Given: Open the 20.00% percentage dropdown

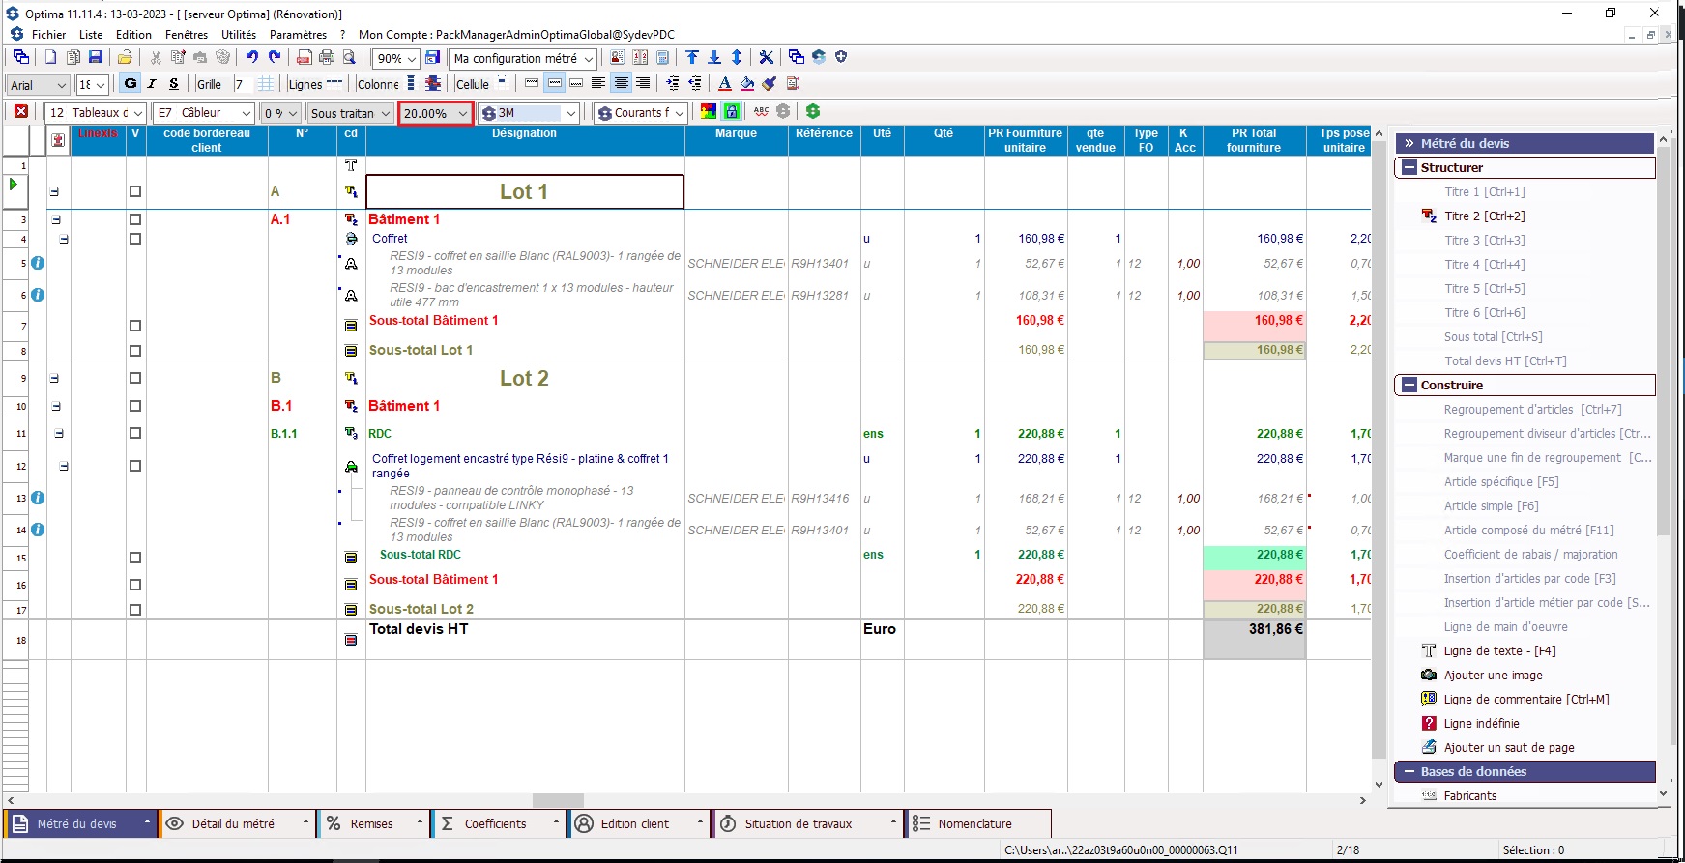Looking at the screenshot, I should click(463, 113).
